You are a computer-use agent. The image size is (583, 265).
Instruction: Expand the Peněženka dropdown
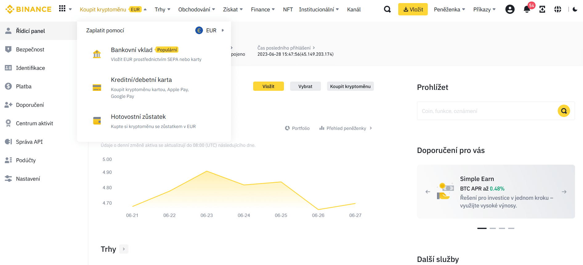[450, 10]
